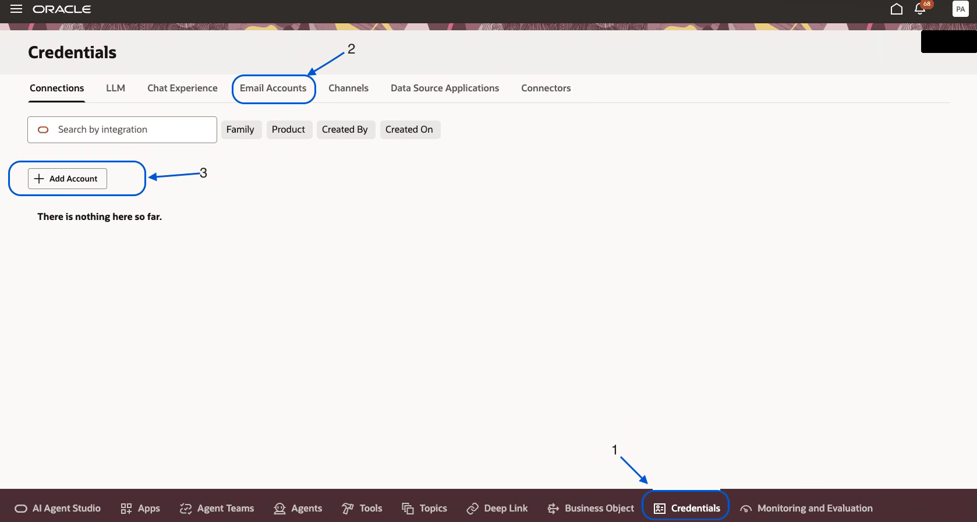
Task: Click the Credentials page heading
Action: click(72, 52)
